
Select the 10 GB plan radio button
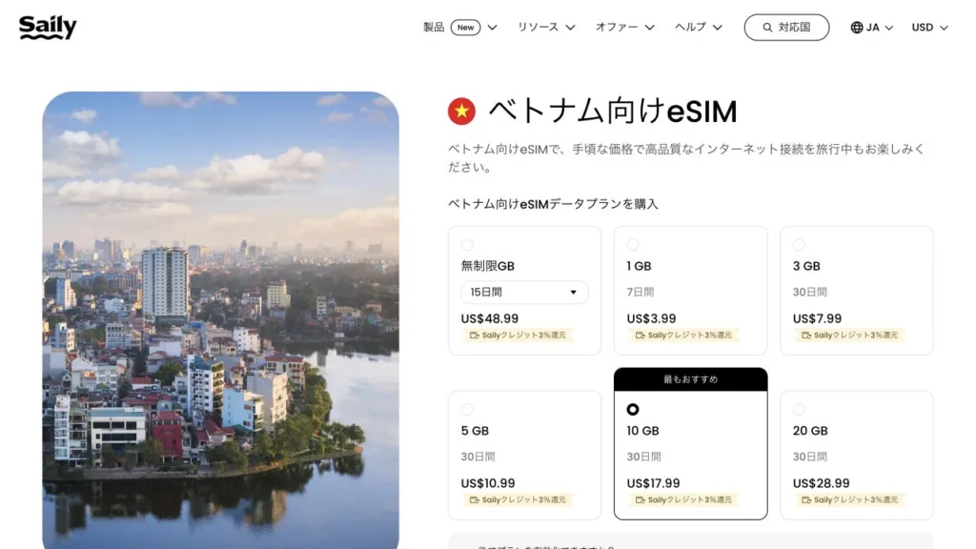pos(633,409)
